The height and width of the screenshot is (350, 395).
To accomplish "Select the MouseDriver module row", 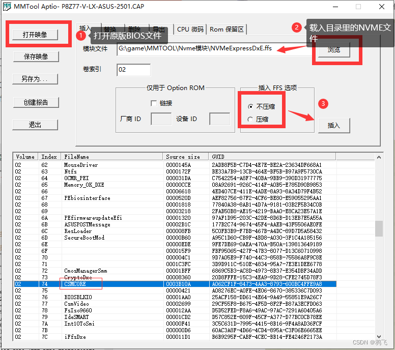I will coord(175,165).
